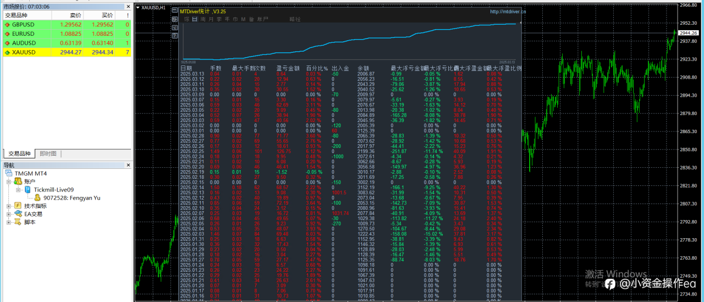
Task: Click the 脚本 scripts icon
Action: [x=18, y=222]
